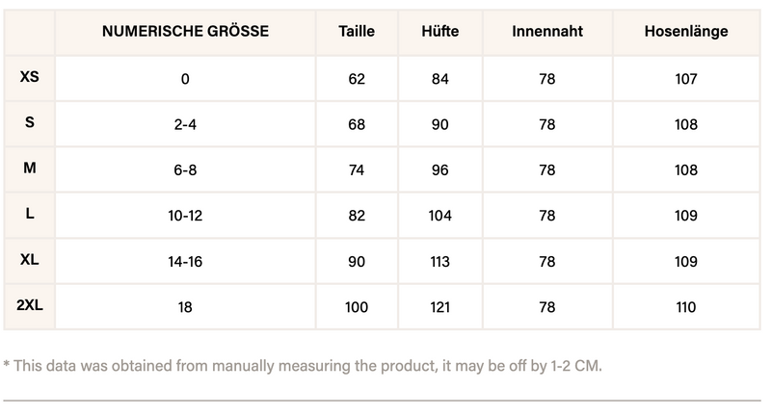Click the Innennaht value in the M row
Viewport: 771px width, 415px height.
(x=546, y=170)
